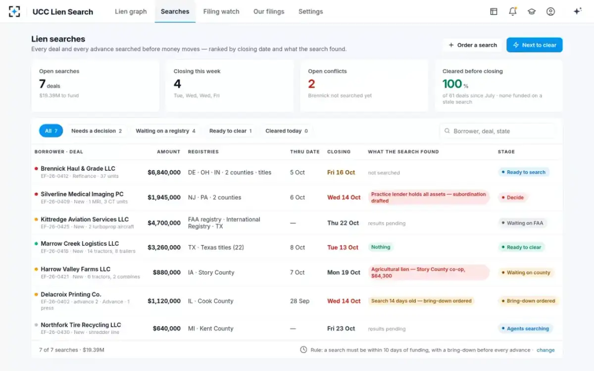The image size is (594, 371).
Task: Open the Decide stage for Silverline Medical
Action: click(512, 197)
